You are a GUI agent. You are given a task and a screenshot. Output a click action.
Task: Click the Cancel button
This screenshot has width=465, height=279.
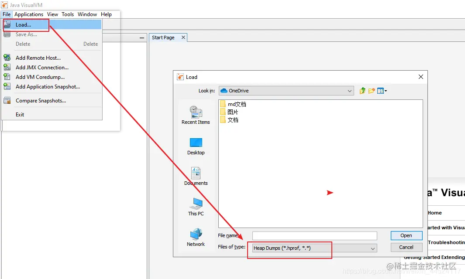[406, 247]
